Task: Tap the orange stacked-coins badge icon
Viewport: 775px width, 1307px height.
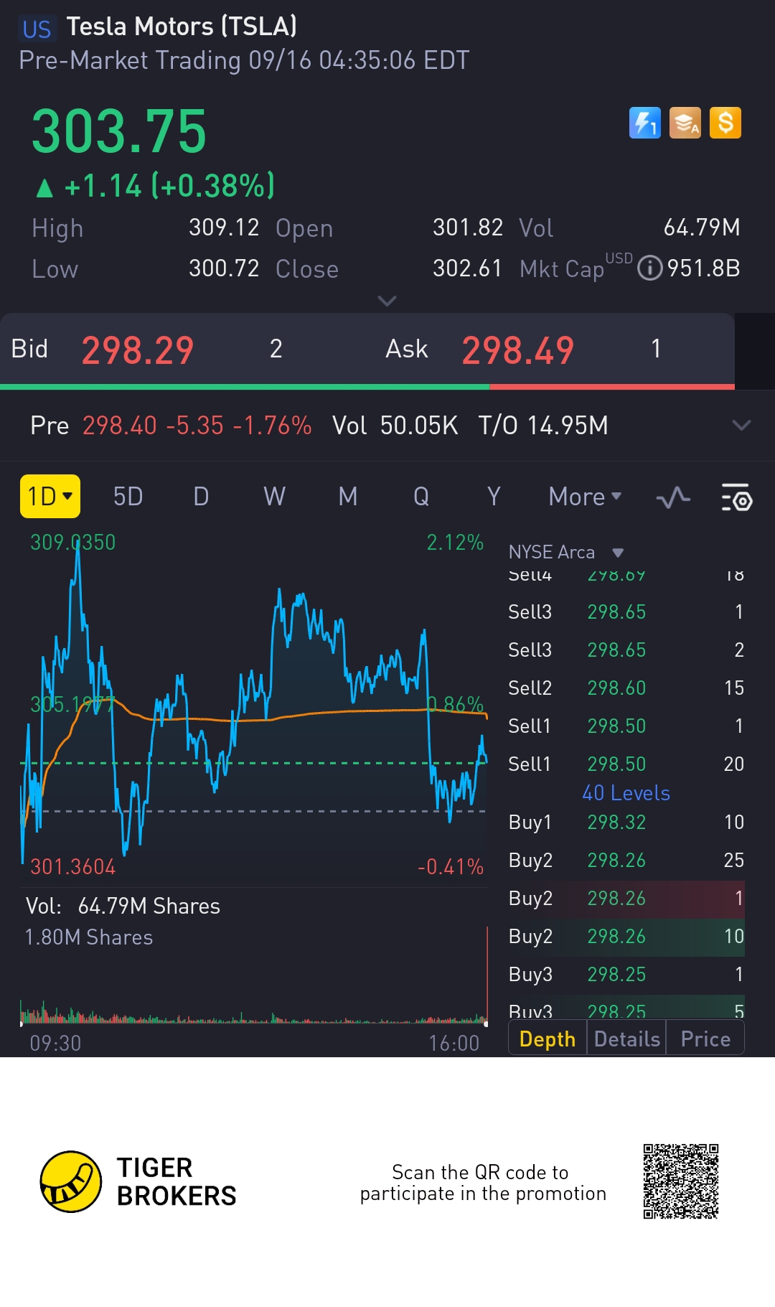Action: click(685, 123)
